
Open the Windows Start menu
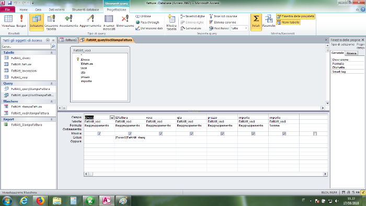[7, 201]
